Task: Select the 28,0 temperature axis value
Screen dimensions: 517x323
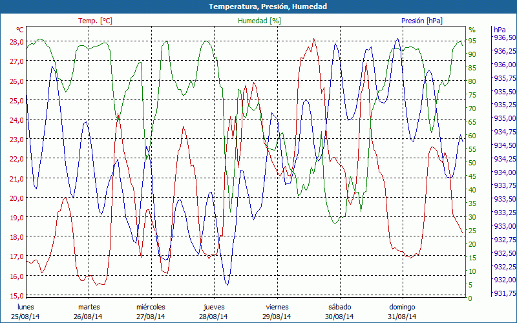Action: click(x=17, y=42)
